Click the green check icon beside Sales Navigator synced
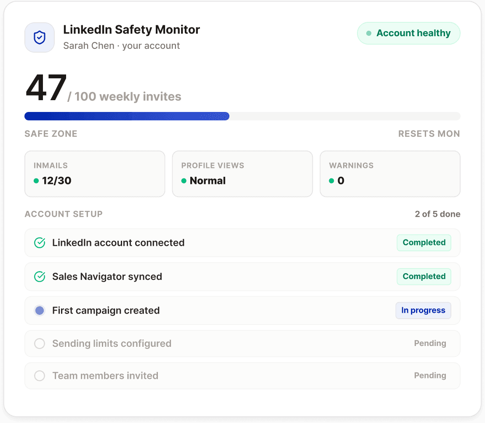 click(x=40, y=277)
